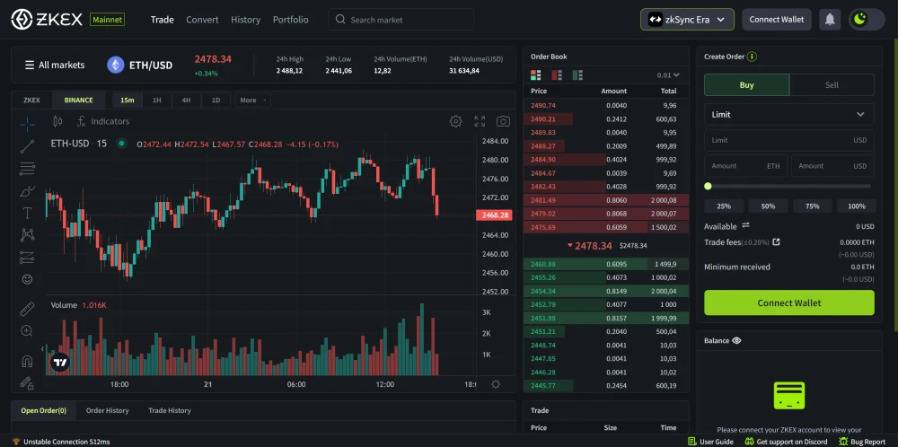This screenshot has width=898, height=447.
Task: Set order amount to 25%
Action: coord(724,206)
